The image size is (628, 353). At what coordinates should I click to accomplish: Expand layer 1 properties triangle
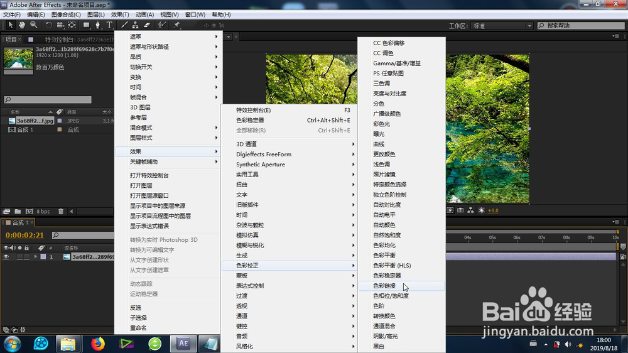(x=36, y=257)
